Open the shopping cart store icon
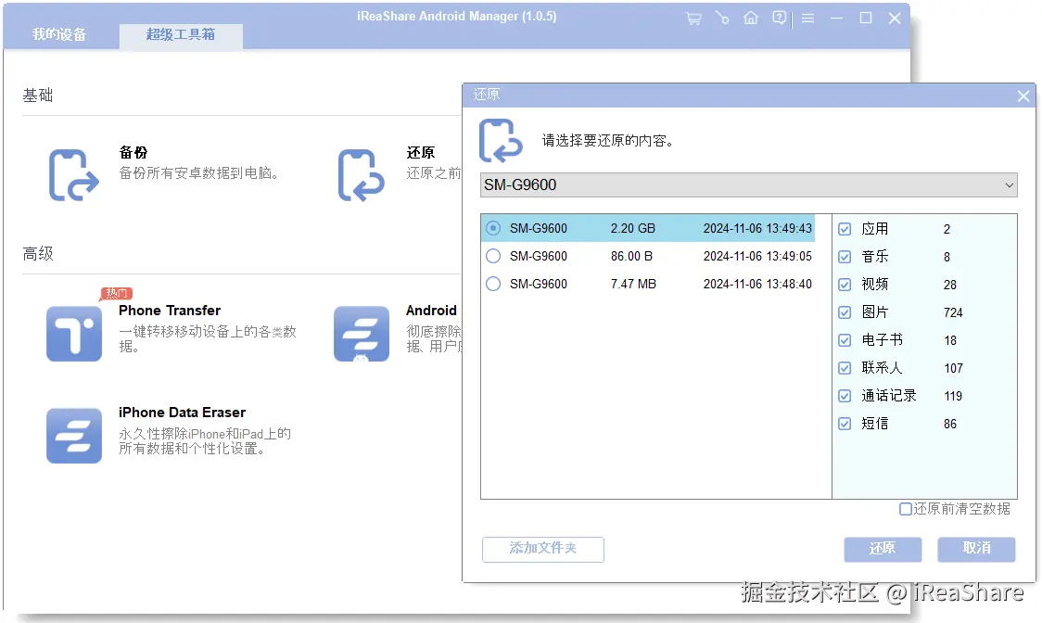Screen dimensions: 1042x623 pos(693,17)
